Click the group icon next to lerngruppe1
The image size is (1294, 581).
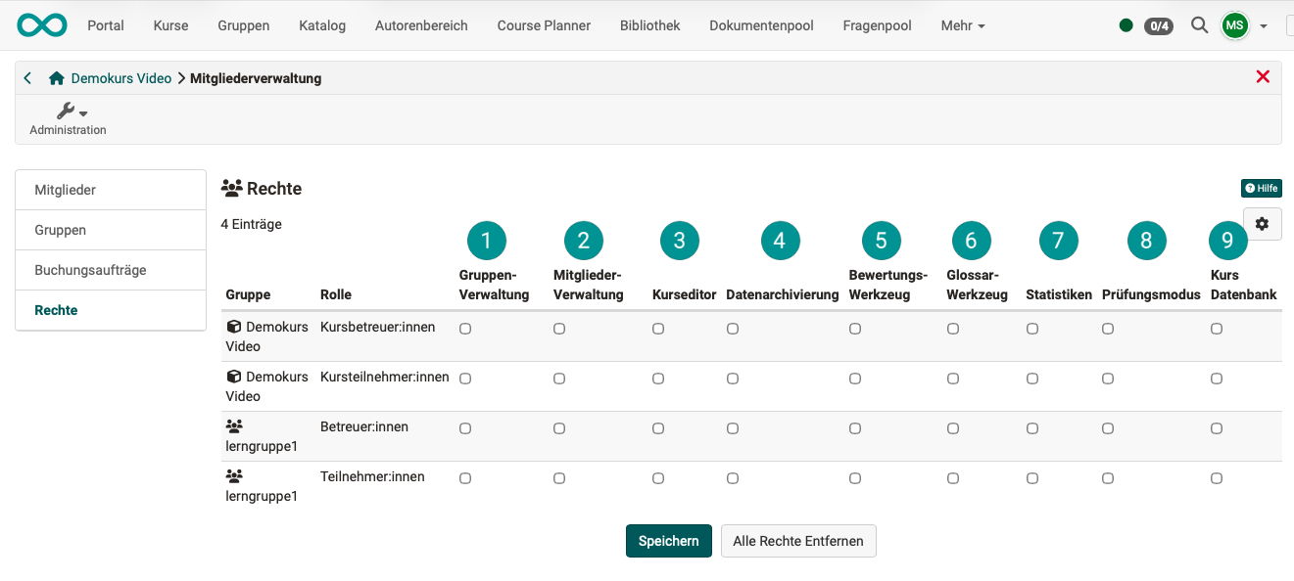(232, 425)
